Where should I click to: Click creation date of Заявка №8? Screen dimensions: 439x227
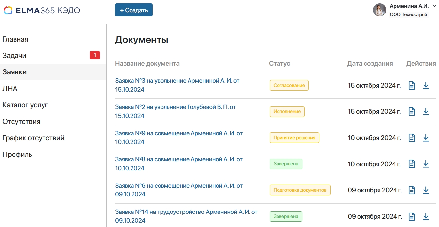pos(374,164)
